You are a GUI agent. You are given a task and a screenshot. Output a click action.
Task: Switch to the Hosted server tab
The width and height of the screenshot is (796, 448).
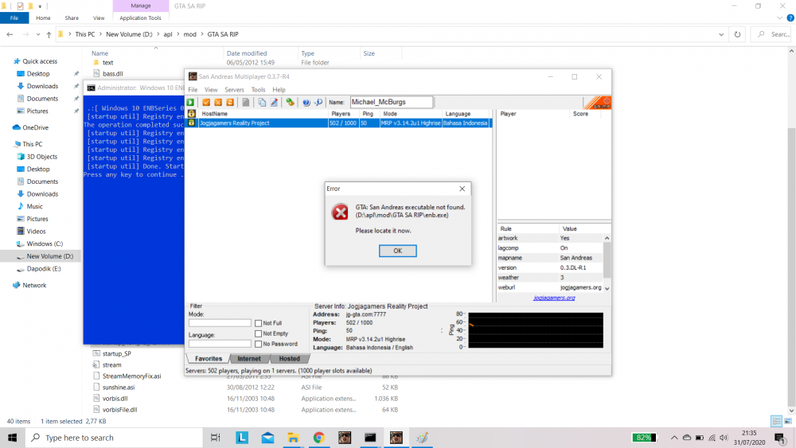[x=290, y=359]
